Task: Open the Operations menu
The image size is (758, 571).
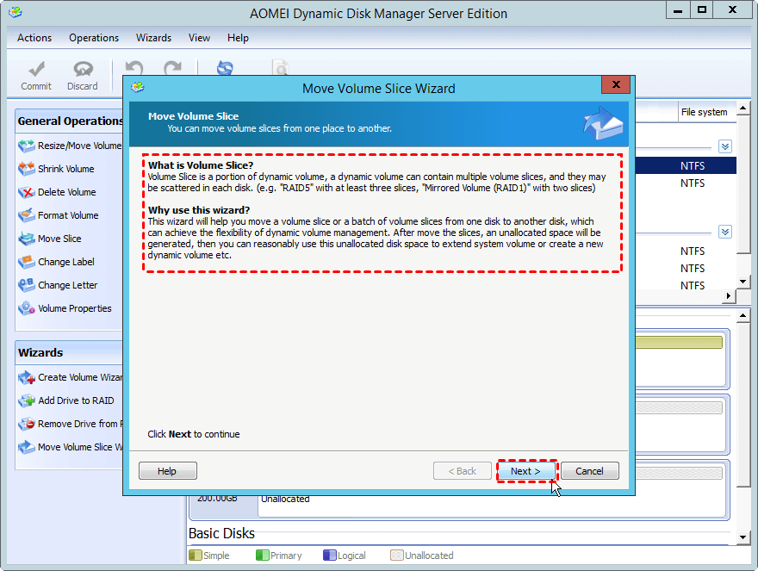Action: (x=94, y=38)
